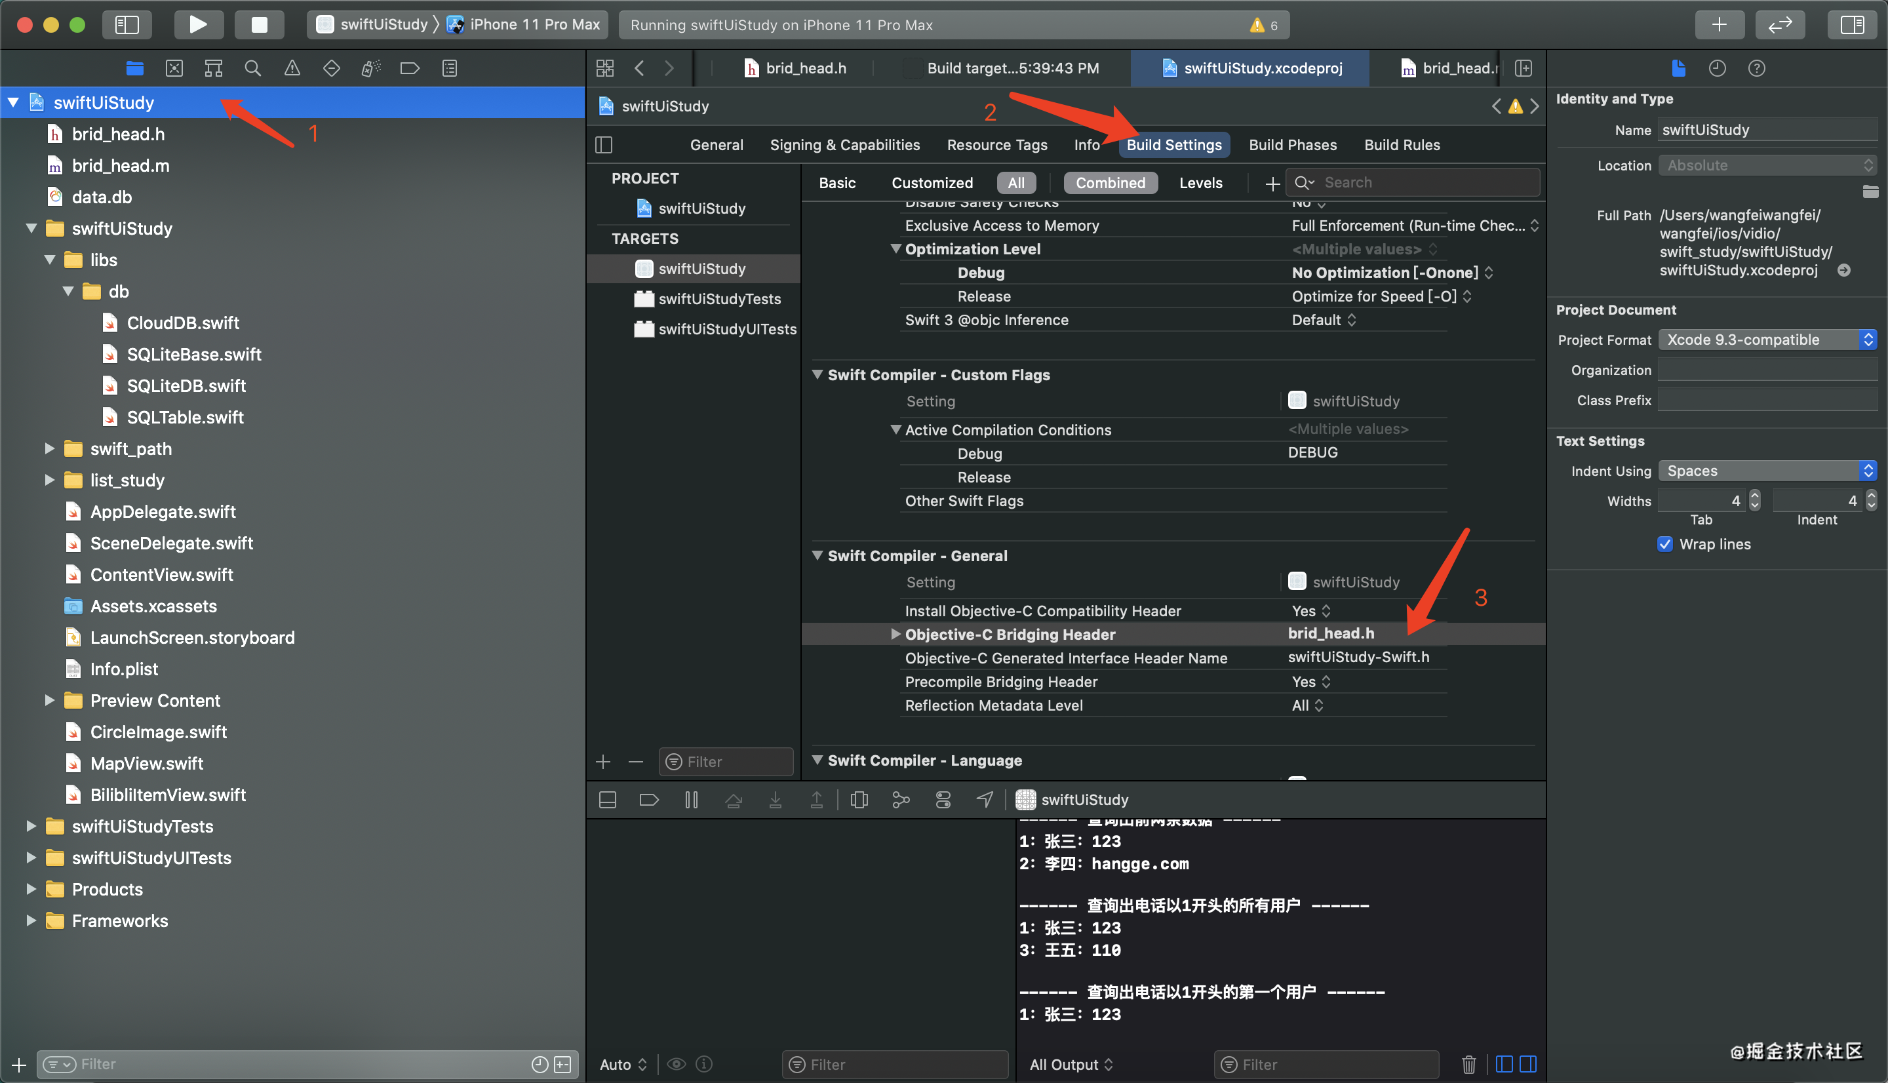Screen dimensions: 1888x1083
Task: Open the Resource Tags tab
Action: tap(996, 145)
